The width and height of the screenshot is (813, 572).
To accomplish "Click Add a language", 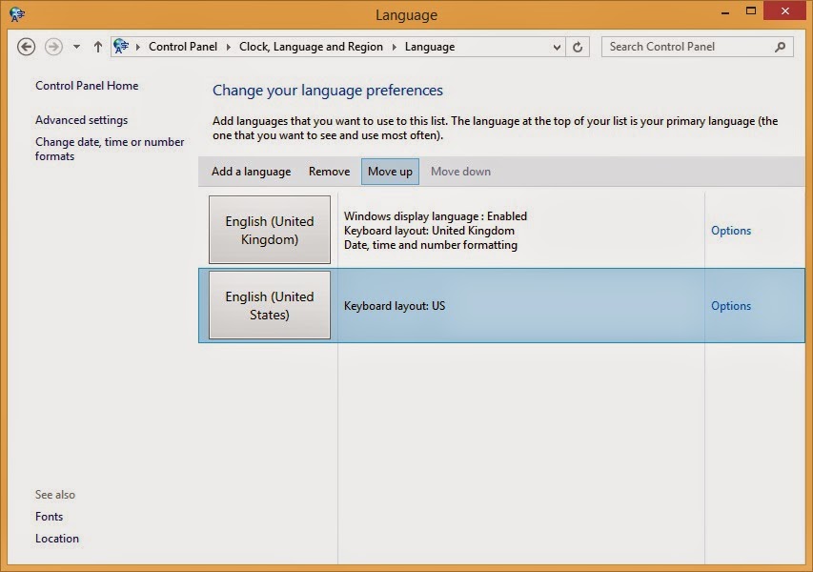I will 251,172.
